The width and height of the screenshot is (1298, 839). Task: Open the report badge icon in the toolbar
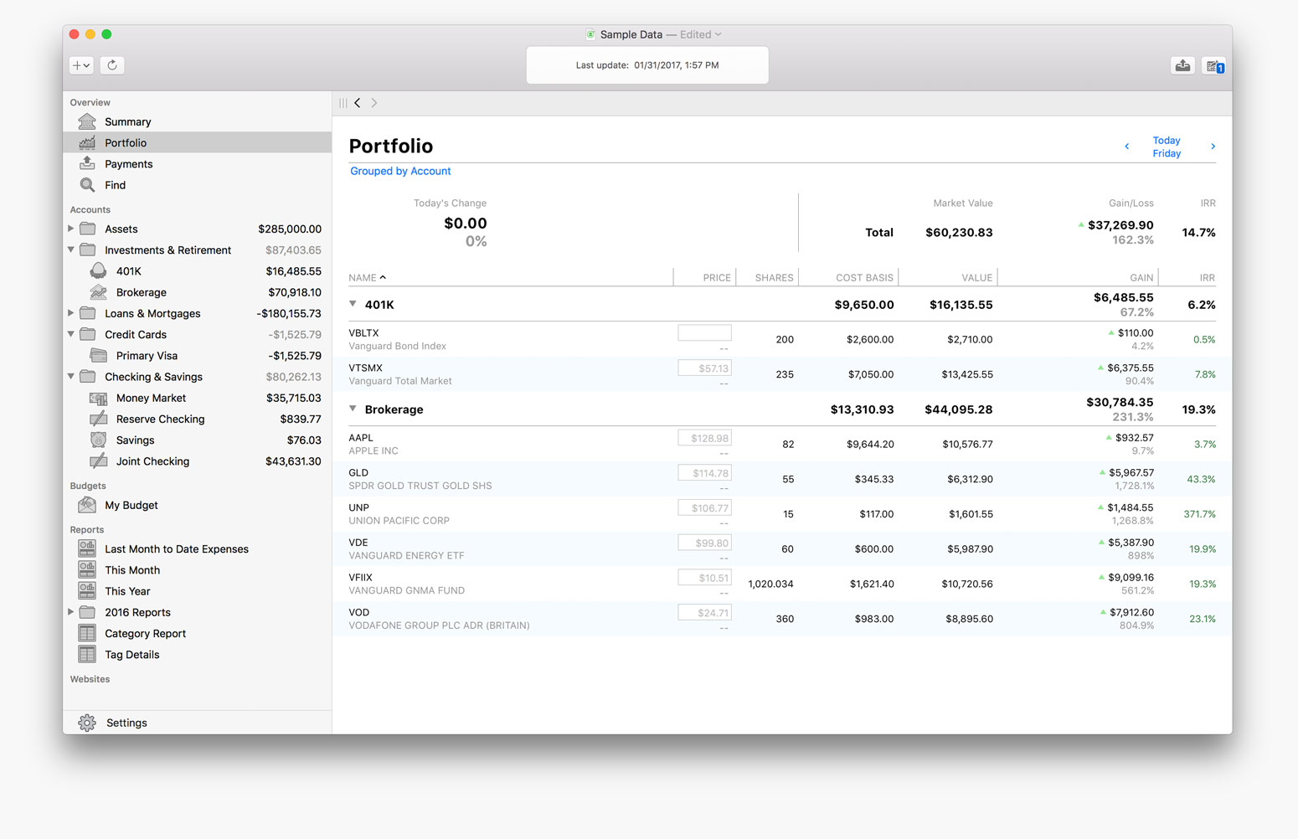point(1214,65)
